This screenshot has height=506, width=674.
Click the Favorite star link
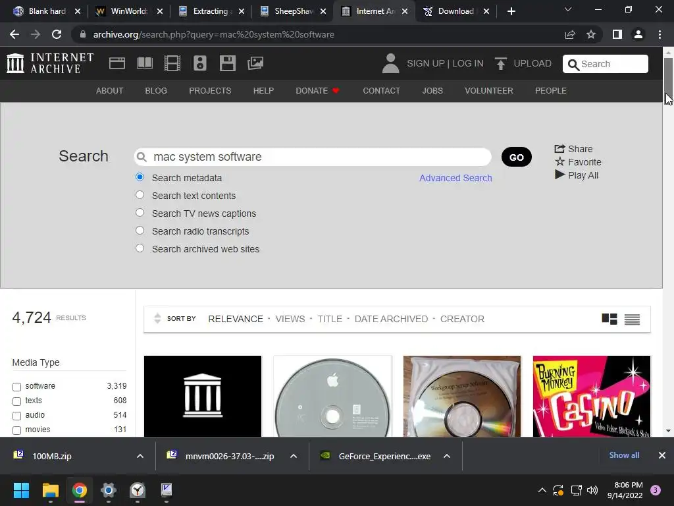click(578, 162)
